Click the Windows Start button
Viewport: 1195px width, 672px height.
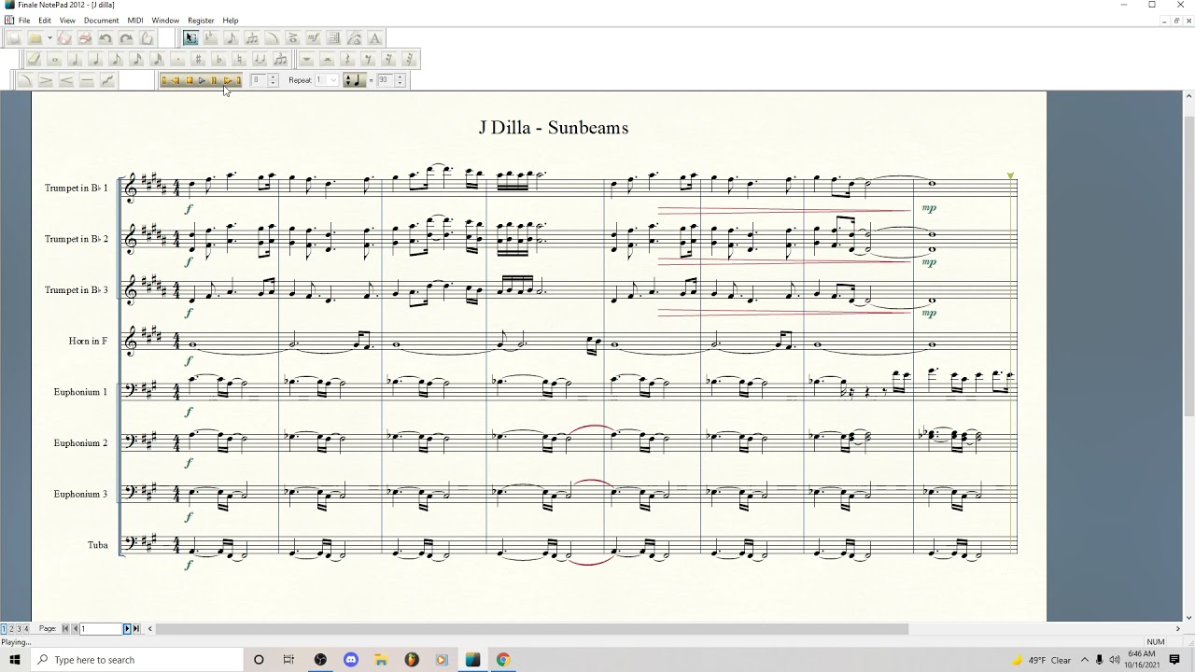[14, 660]
